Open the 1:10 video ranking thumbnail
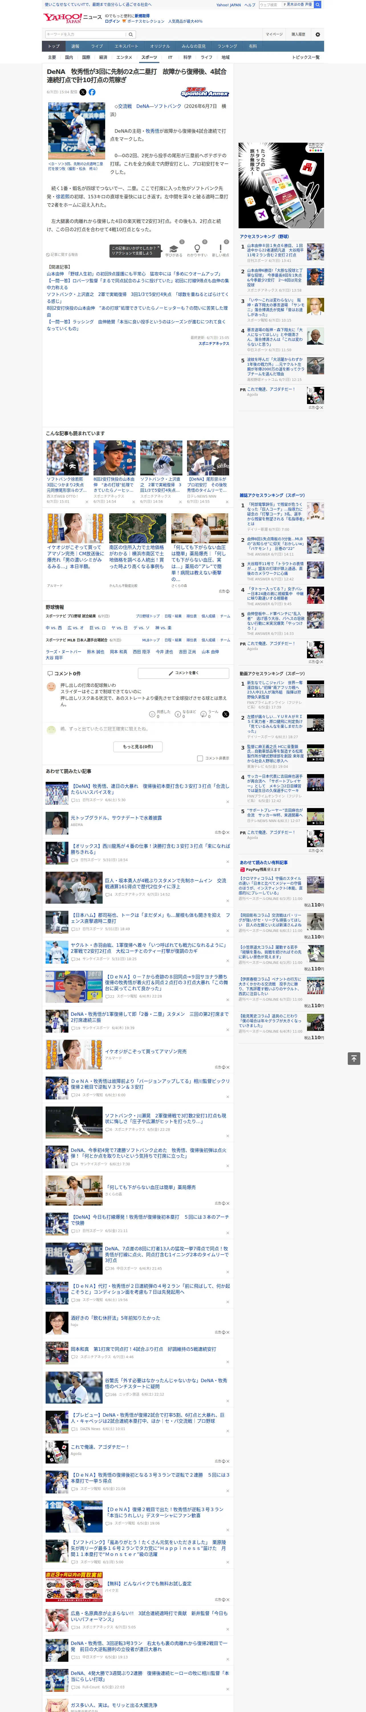This screenshot has width=366, height=1712. [x=316, y=689]
